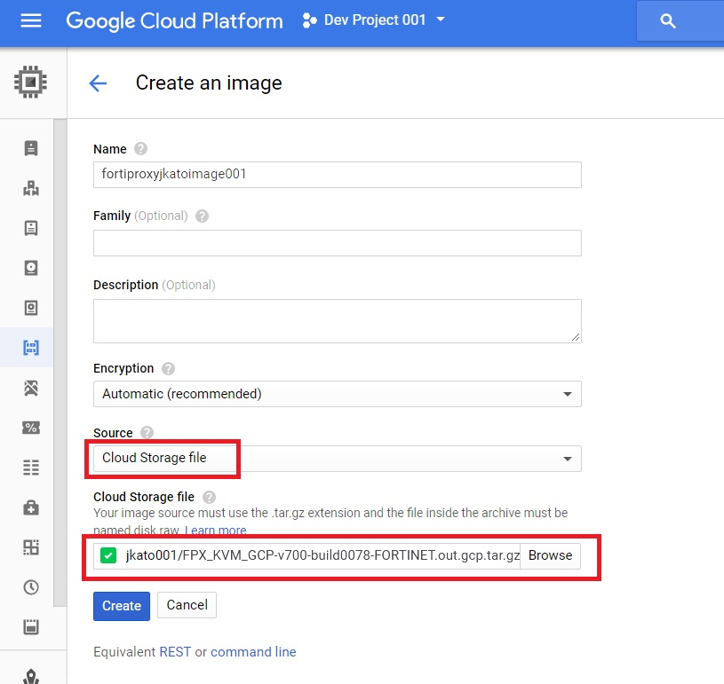Open Health checks via medical case icon
This screenshot has width=724, height=684.
point(31,507)
